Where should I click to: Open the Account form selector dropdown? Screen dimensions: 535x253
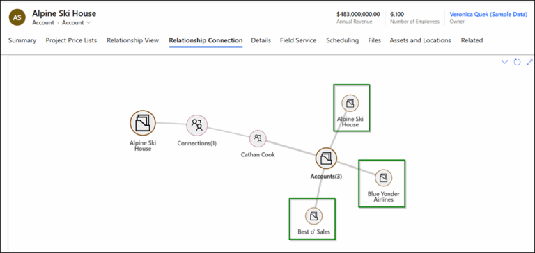point(77,23)
